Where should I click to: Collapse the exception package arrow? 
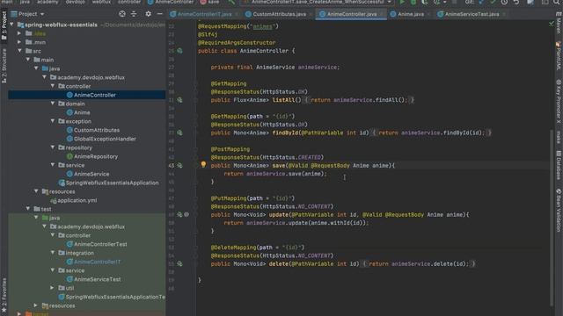pyautogui.click(x=53, y=121)
